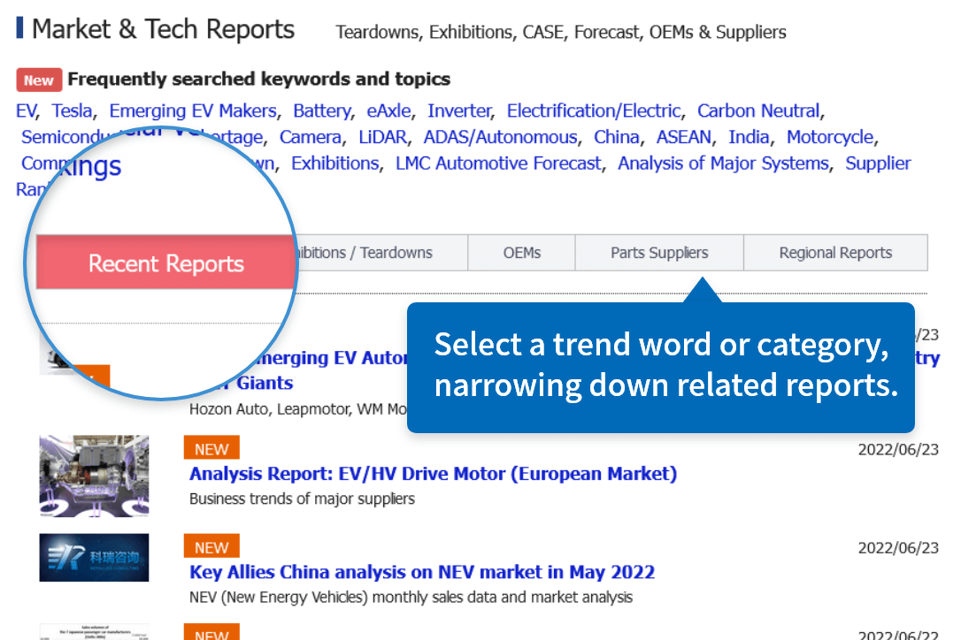
Task: Click the 'Business trends of major suppliers' text
Action: tap(302, 499)
